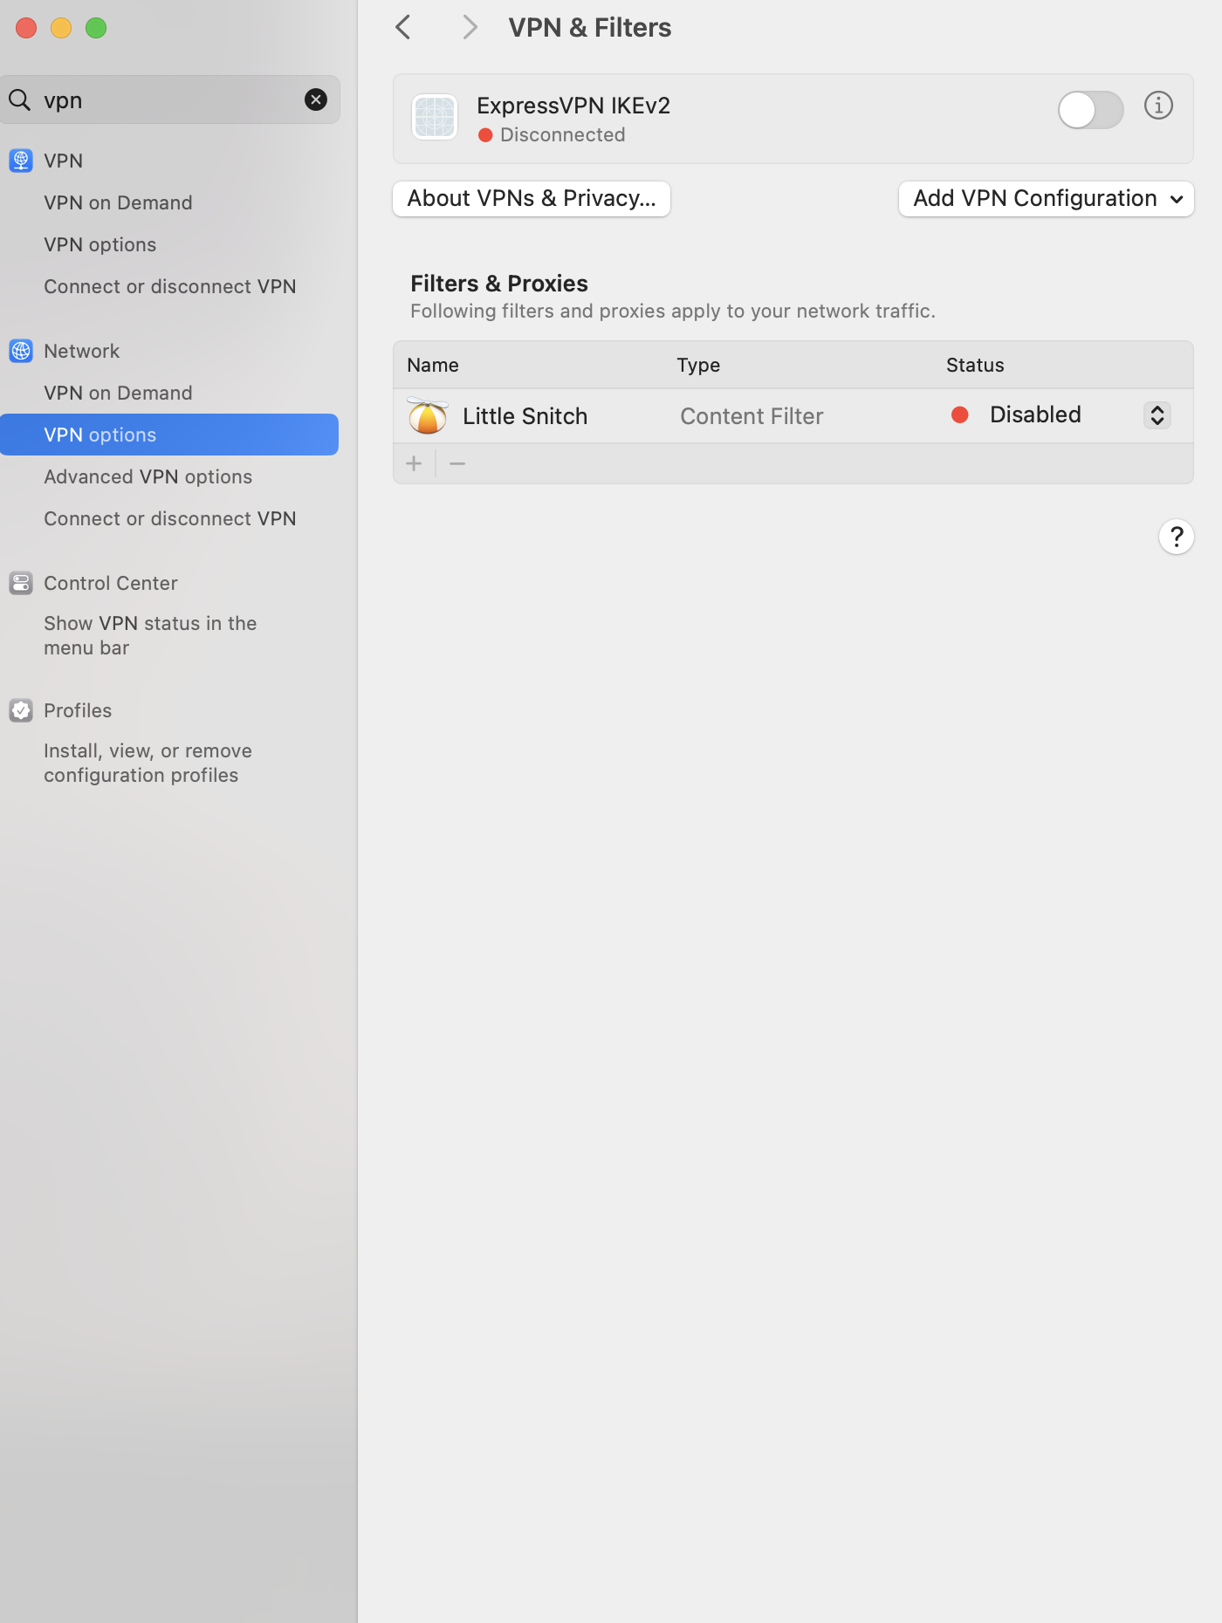
Task: Select Profiles heading in sidebar
Action: (x=78, y=710)
